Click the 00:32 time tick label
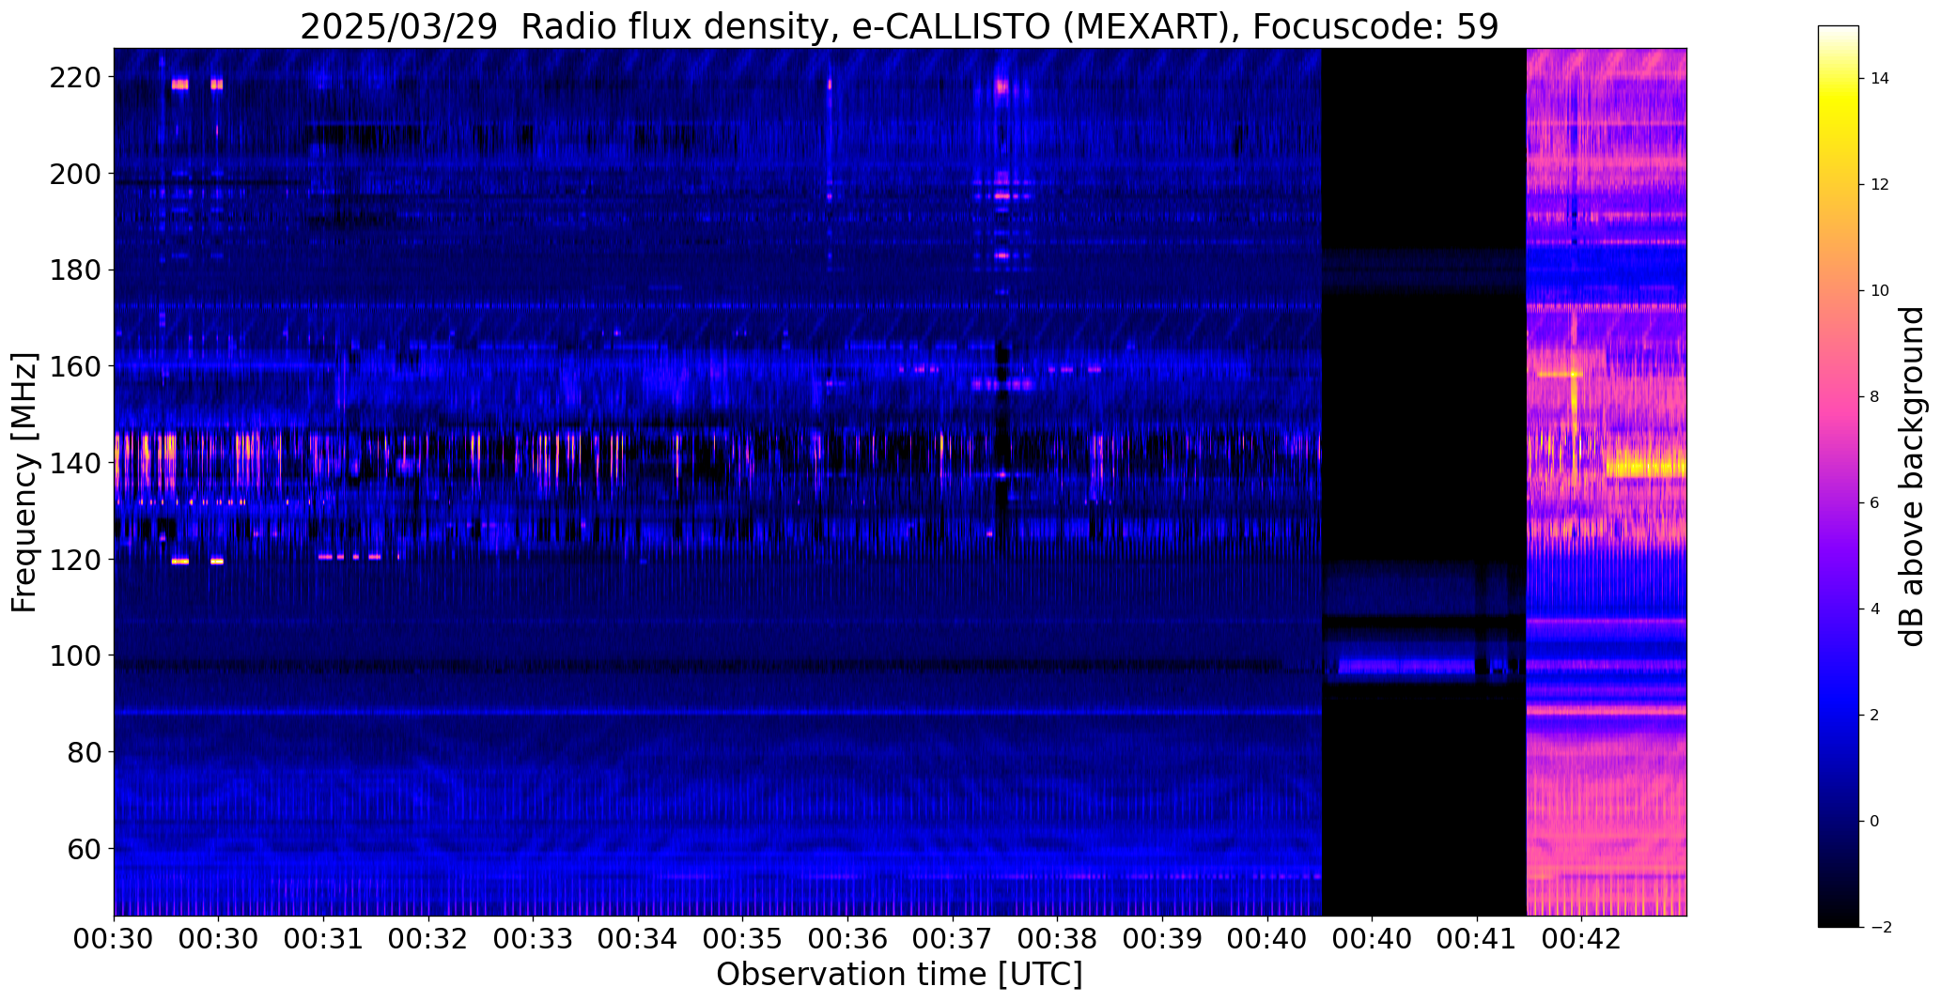 [428, 937]
